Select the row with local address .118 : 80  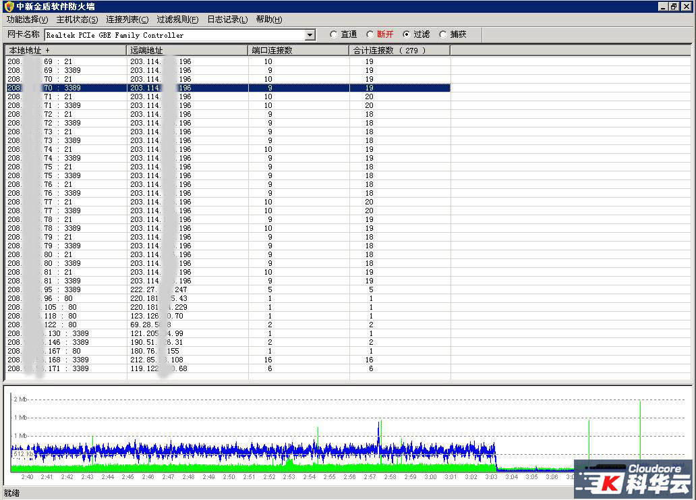(228, 316)
